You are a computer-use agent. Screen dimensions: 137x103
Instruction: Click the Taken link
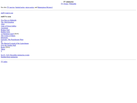coord(3,49)
